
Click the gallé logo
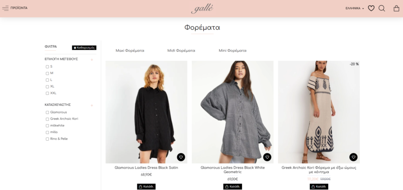tap(202, 9)
